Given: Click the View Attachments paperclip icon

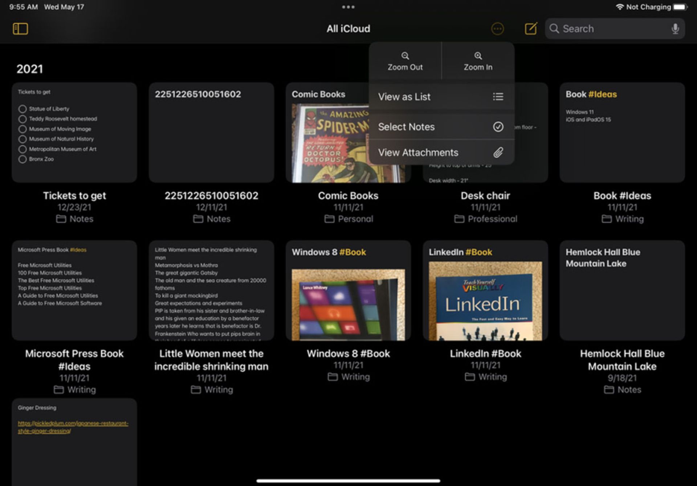Looking at the screenshot, I should pos(498,152).
